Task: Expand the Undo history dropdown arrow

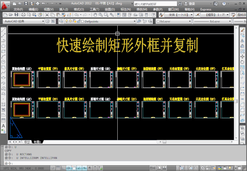Action: pos(81,15)
